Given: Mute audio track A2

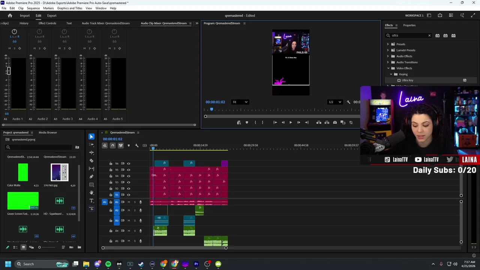Looking at the screenshot, I should click(x=129, y=210).
